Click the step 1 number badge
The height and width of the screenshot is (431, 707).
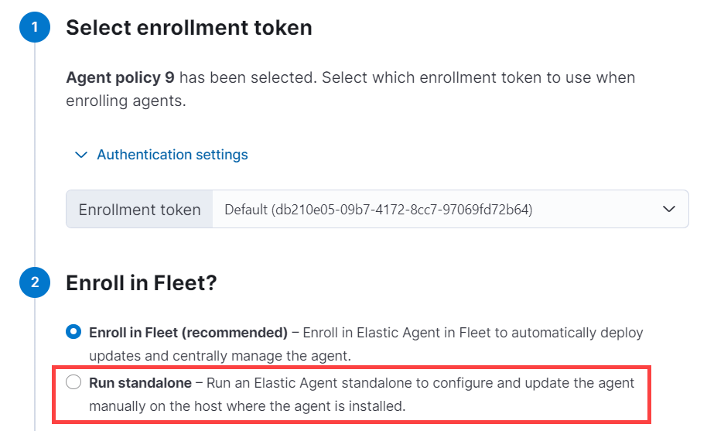coord(35,29)
